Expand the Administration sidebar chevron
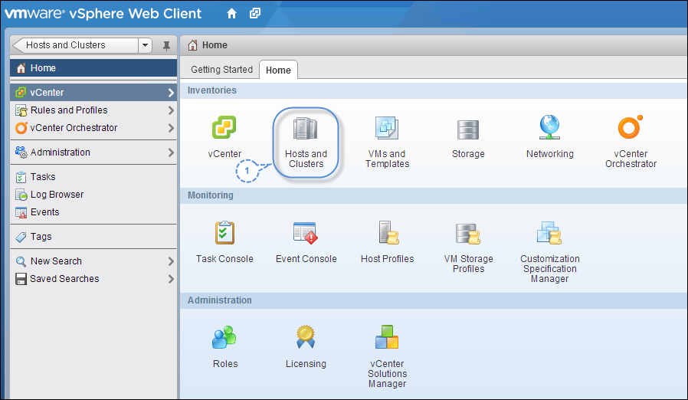This screenshot has height=400, width=688. [171, 152]
